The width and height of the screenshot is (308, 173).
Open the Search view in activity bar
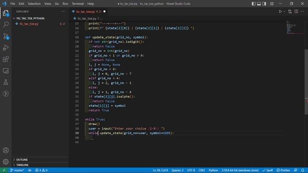(6, 25)
